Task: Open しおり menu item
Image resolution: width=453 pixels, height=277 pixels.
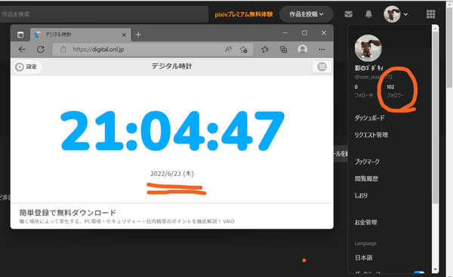Action: point(361,195)
